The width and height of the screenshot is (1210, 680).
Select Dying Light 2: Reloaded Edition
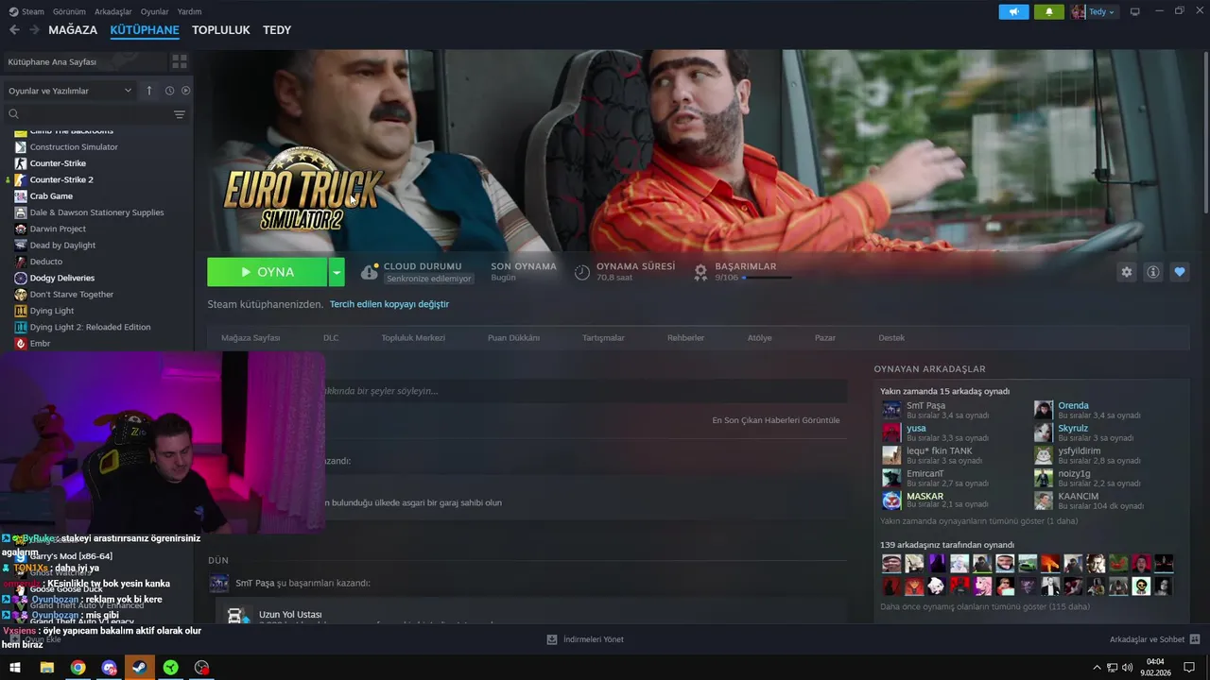[90, 327]
